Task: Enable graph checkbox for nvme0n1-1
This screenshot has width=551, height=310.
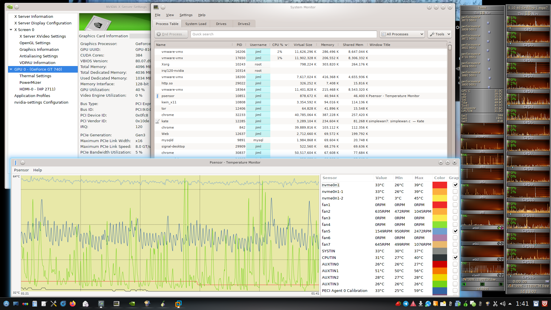Action: click(455, 191)
